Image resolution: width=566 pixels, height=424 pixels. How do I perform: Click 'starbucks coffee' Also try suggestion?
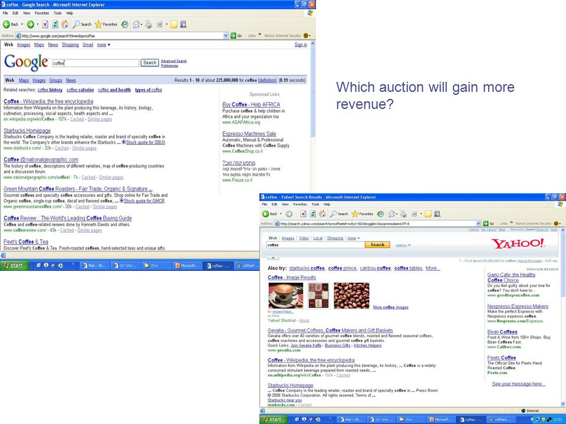pyautogui.click(x=307, y=269)
